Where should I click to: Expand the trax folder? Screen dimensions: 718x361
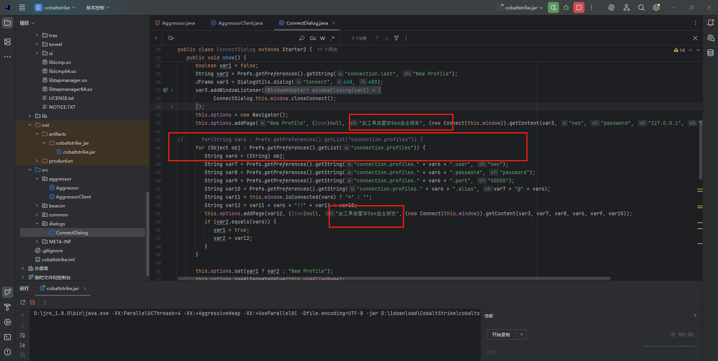37,35
